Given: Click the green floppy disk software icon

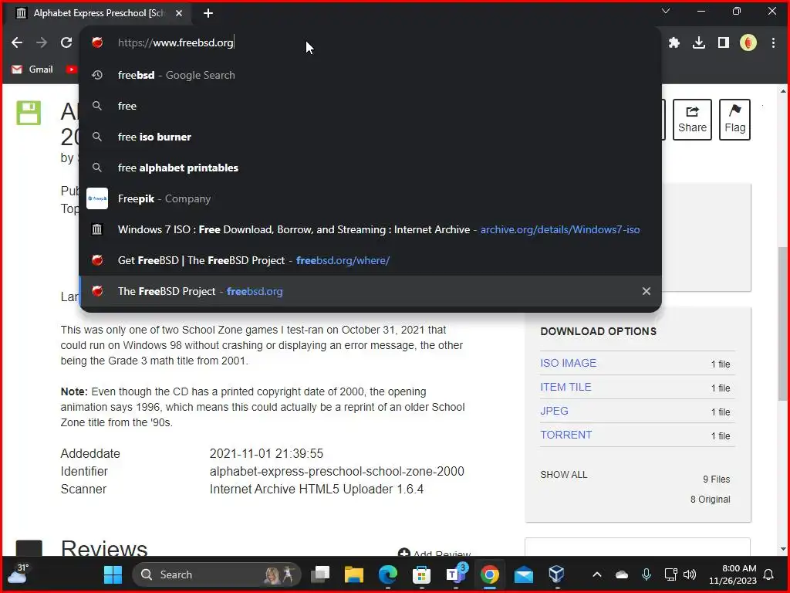Looking at the screenshot, I should pyautogui.click(x=29, y=113).
